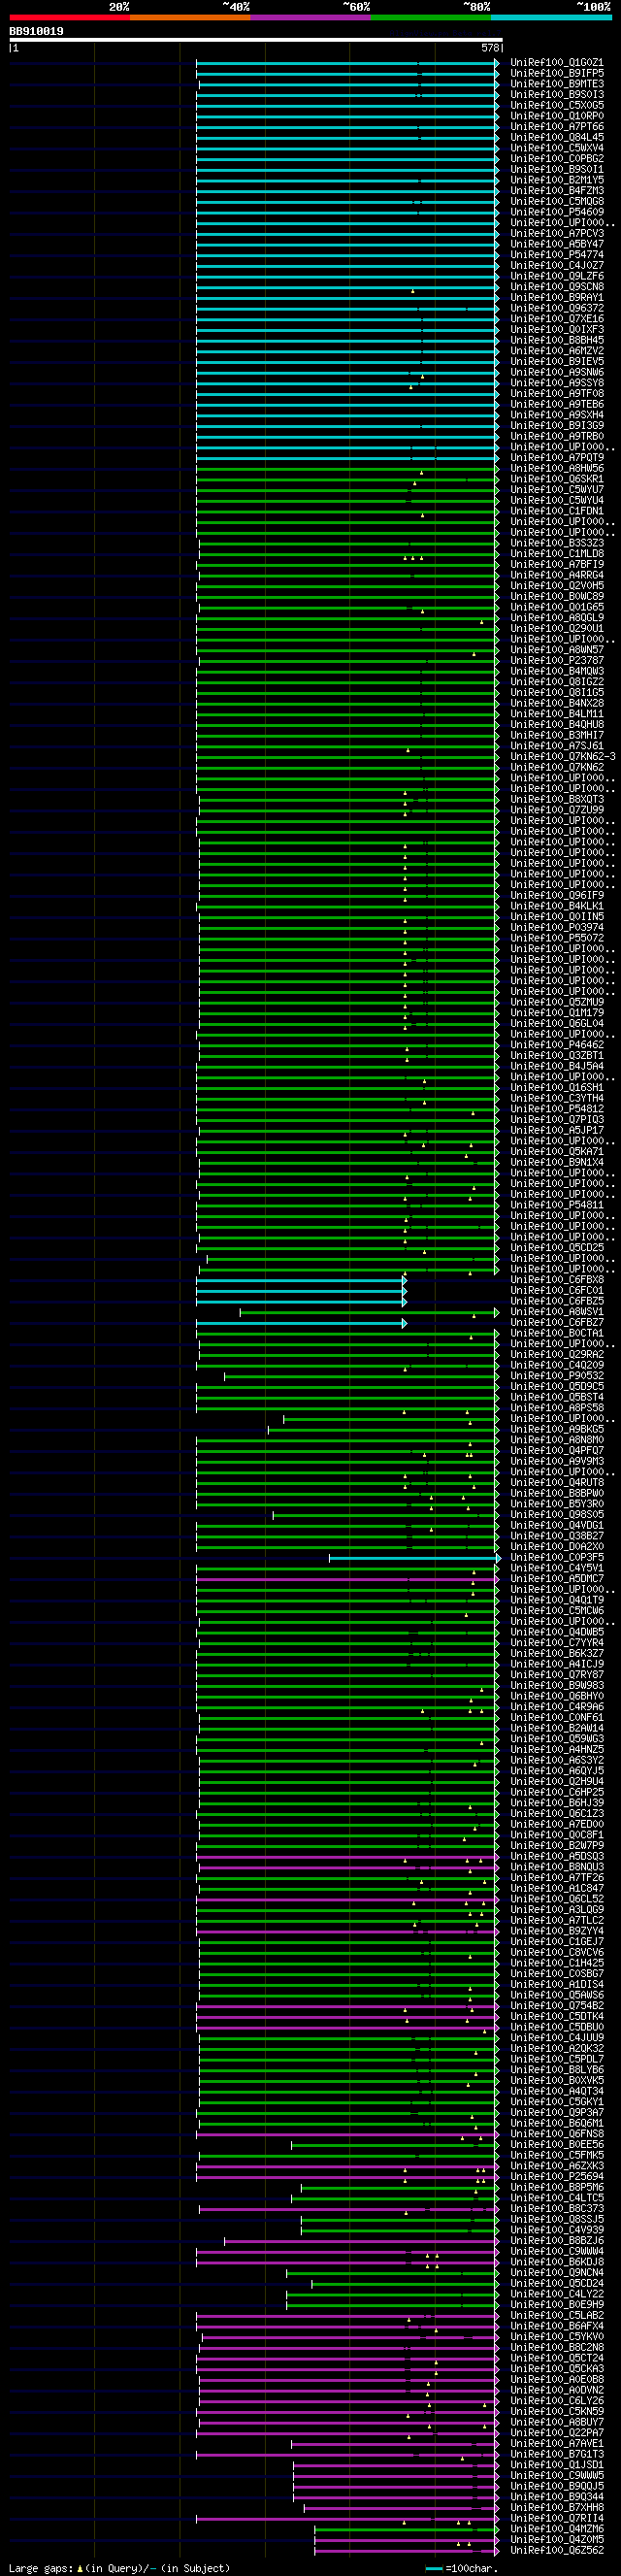Viewport: 621px width, 2576px height.
Task: Select hit label UniRef100_B8P5M6
Action: 557,2186
